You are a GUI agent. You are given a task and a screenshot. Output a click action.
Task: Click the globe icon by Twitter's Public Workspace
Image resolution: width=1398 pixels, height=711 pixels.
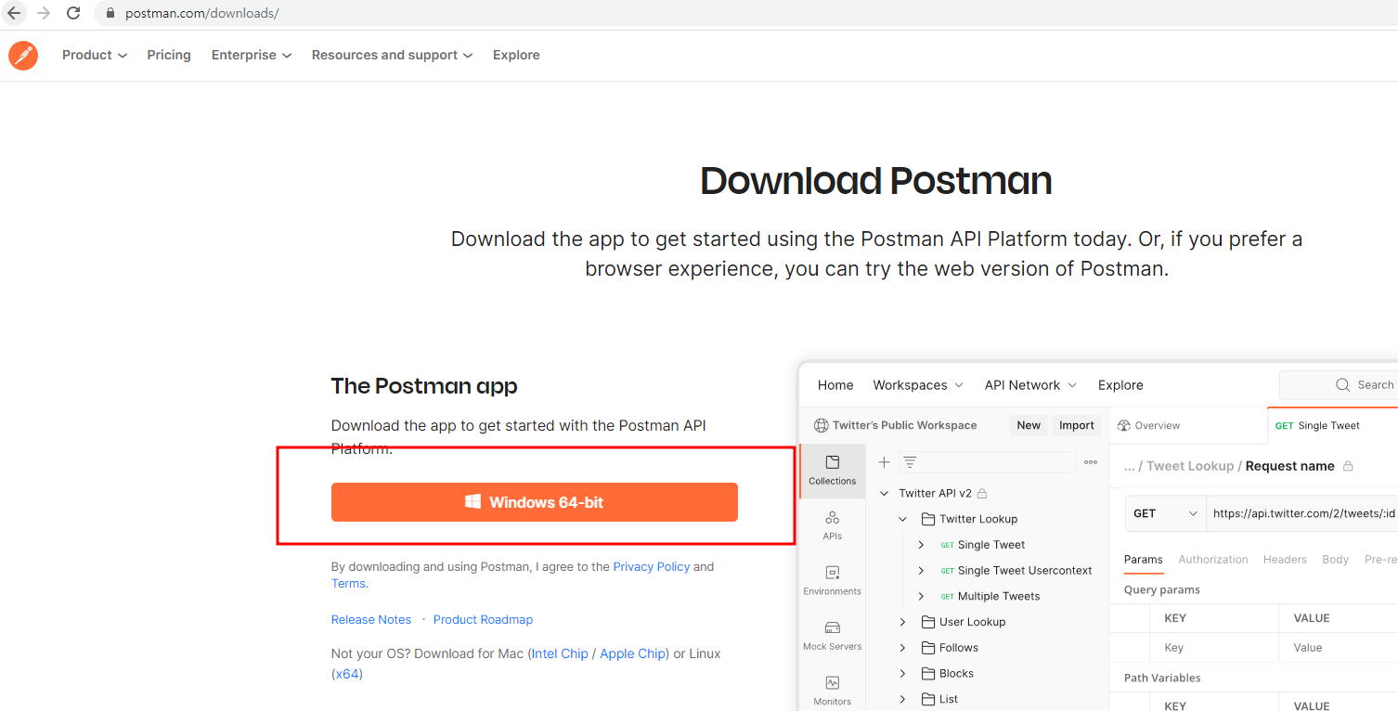coord(821,425)
